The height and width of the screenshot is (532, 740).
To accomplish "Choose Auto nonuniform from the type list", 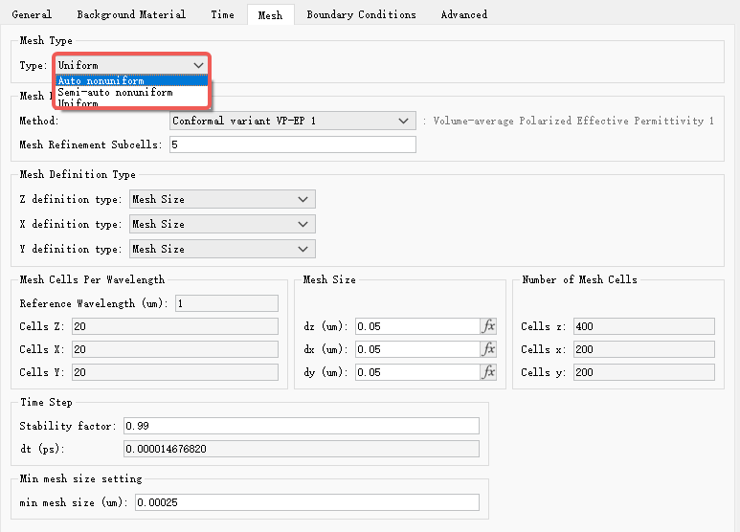I will (x=132, y=80).
